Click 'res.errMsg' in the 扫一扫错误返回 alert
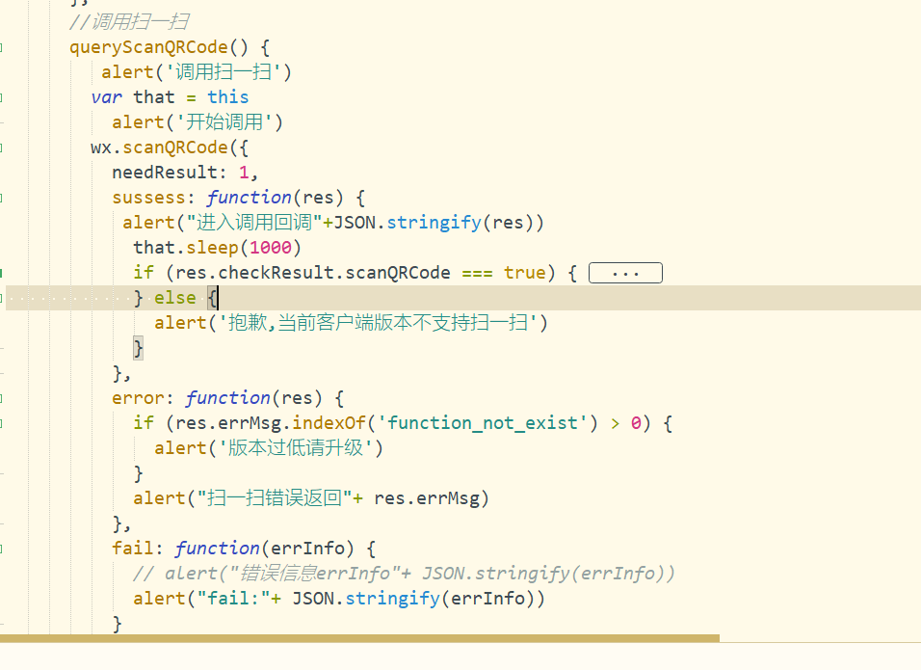 (427, 498)
